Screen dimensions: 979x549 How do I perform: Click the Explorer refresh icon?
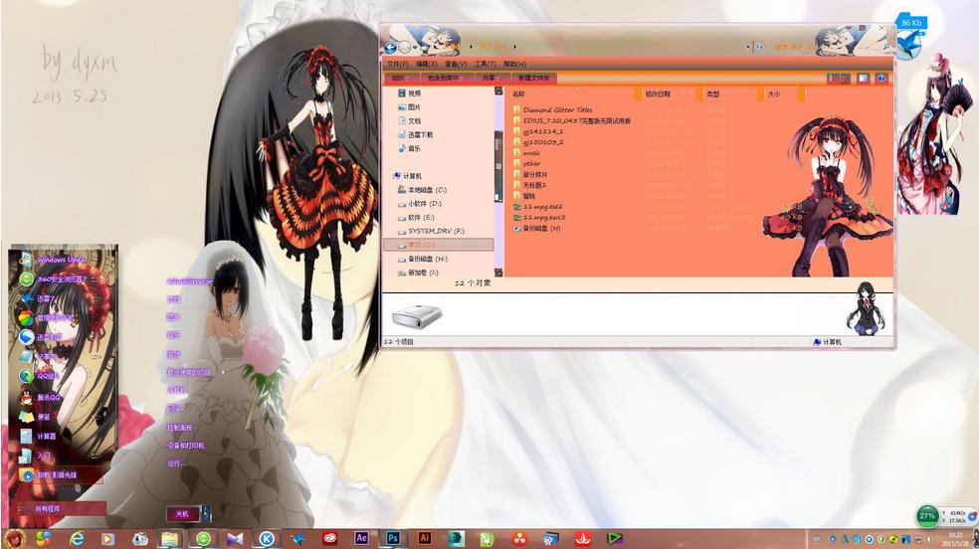pos(759,47)
